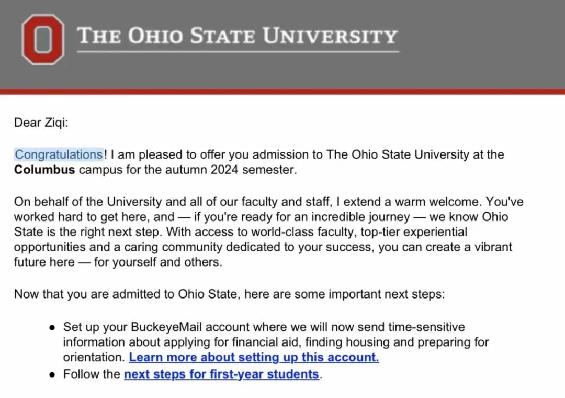Image resolution: width=565 pixels, height=398 pixels.
Task: Click the underline beneath university wordmark
Action: (238, 52)
